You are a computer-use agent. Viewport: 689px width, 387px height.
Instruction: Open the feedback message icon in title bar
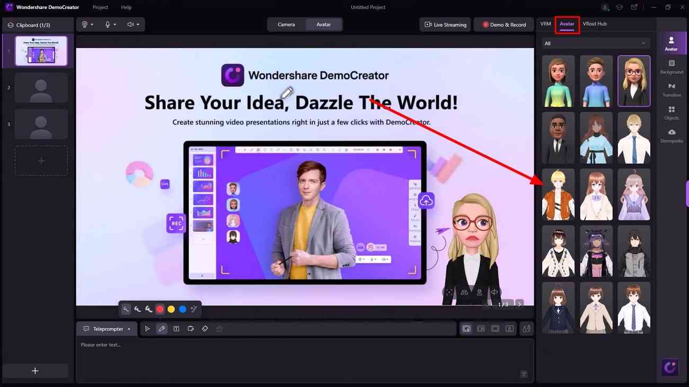634,7
